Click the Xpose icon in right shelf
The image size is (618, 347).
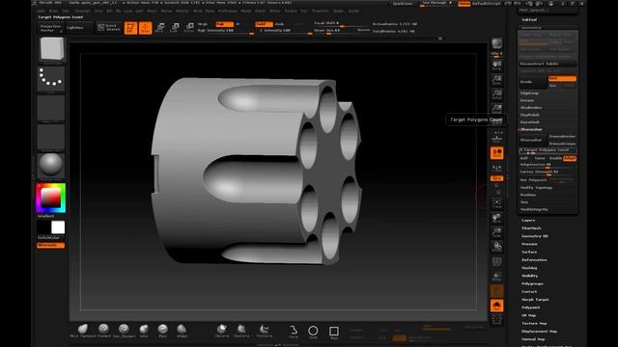[x=496, y=320]
